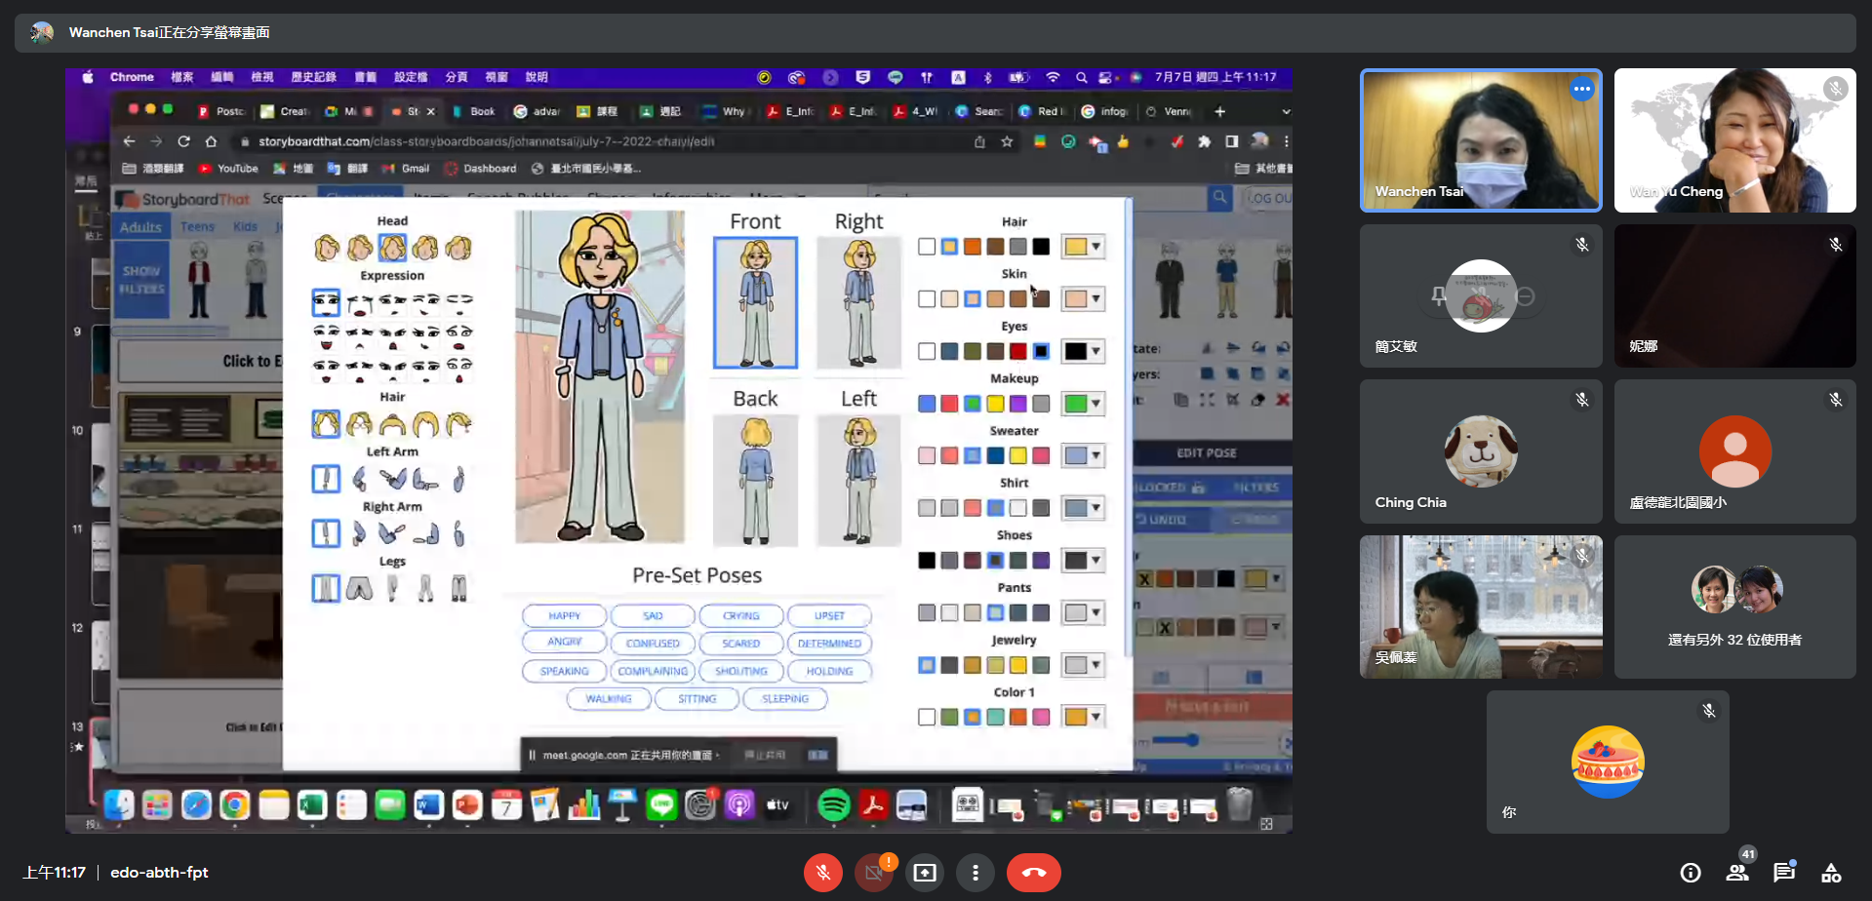Select the hair style with glasses

pyautogui.click(x=359, y=423)
